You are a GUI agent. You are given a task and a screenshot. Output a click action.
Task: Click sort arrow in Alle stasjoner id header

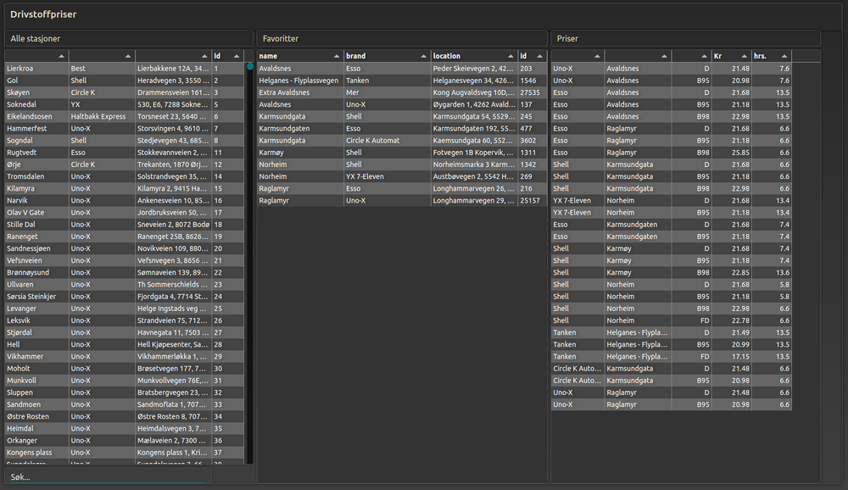[237, 56]
